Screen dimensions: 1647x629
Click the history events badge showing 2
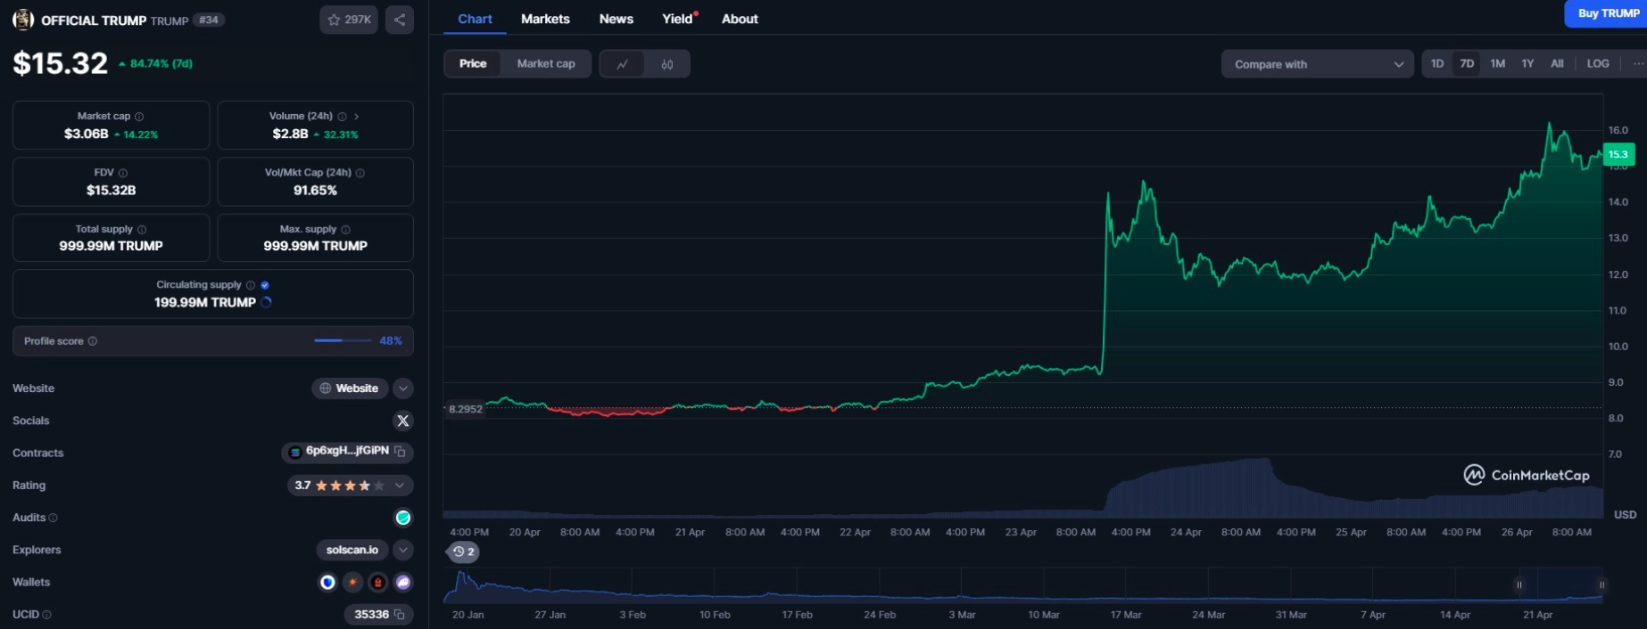[x=463, y=551]
